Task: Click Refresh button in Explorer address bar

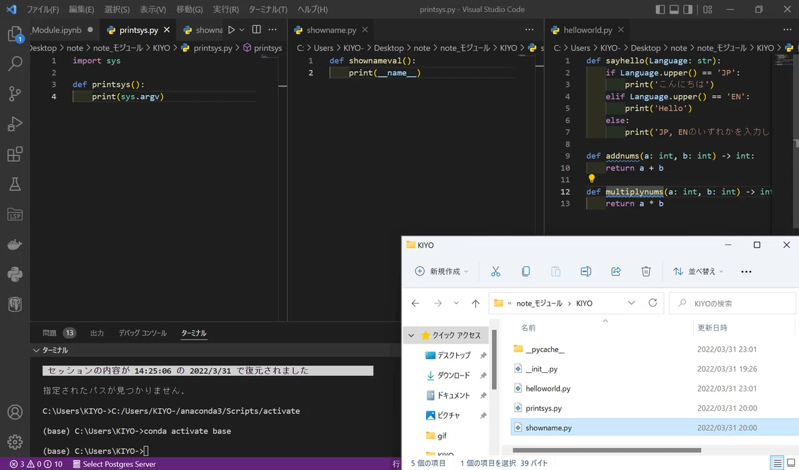Action: (x=653, y=303)
